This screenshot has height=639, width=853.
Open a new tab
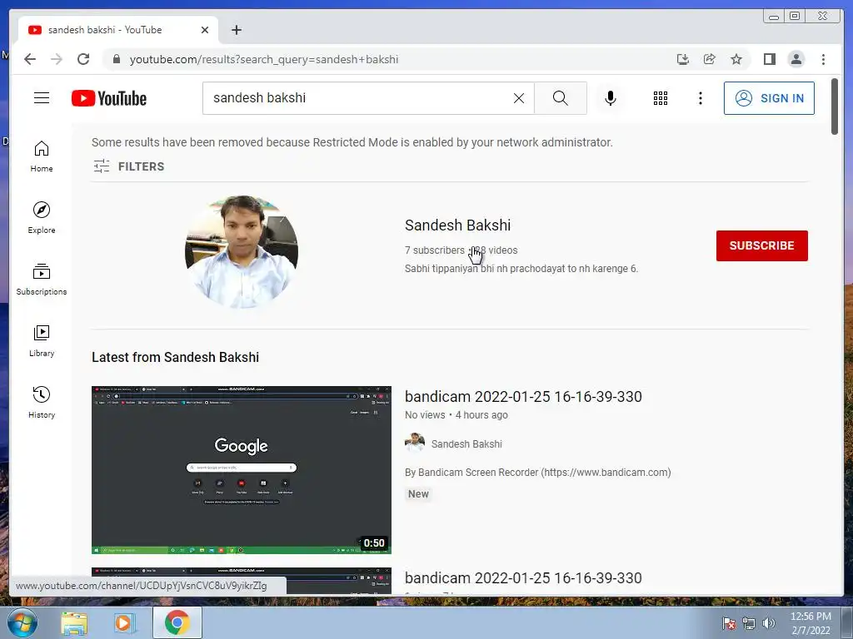click(236, 30)
